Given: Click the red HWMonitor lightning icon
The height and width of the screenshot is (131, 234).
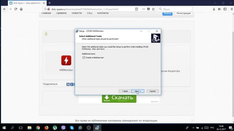Looking at the screenshot, I should pos(66,60).
